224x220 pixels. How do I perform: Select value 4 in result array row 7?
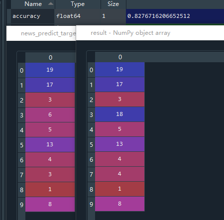[x=119, y=174]
